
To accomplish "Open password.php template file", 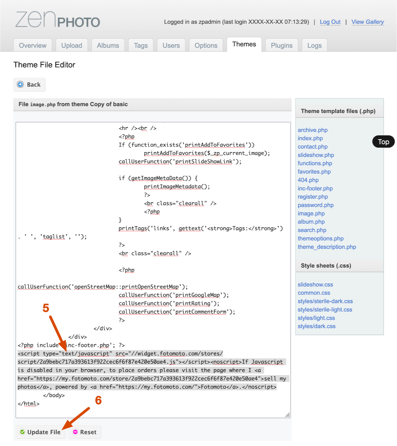I will click(316, 205).
